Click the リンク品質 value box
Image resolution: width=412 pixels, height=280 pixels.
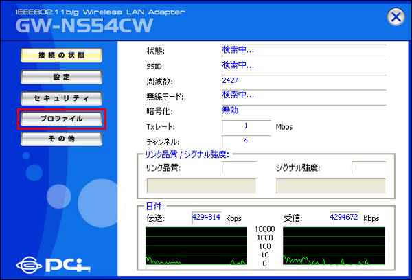tap(239, 167)
